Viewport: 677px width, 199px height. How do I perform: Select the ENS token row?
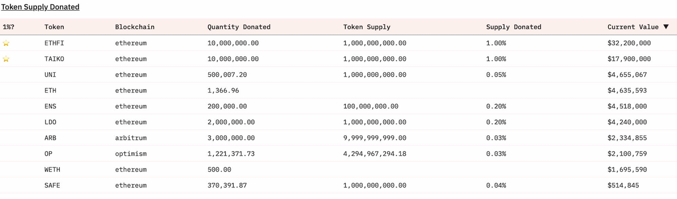tap(338, 107)
